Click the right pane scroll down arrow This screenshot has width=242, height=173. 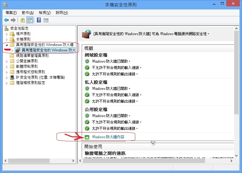click(236, 156)
